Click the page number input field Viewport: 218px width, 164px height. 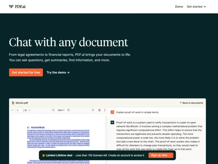tap(19, 110)
